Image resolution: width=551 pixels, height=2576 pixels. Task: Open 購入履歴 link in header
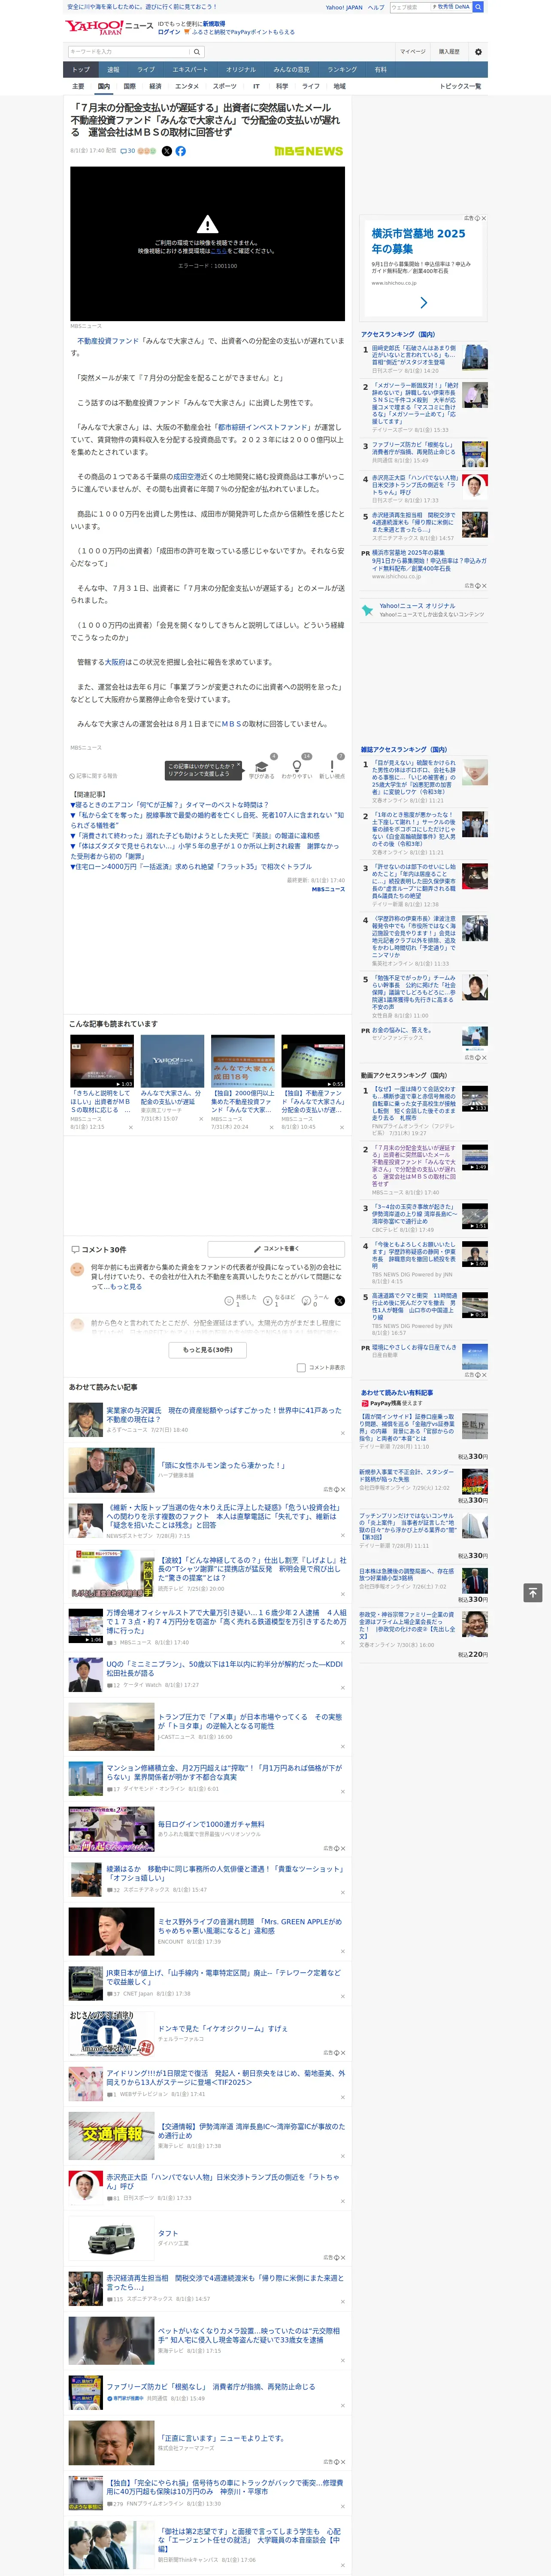tap(449, 51)
